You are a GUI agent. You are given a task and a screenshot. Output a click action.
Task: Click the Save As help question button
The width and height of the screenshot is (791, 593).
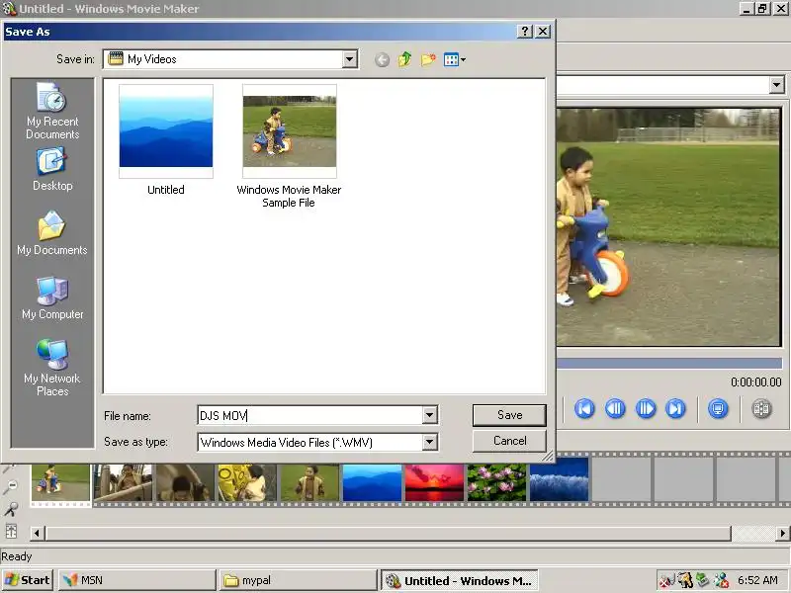(x=525, y=32)
